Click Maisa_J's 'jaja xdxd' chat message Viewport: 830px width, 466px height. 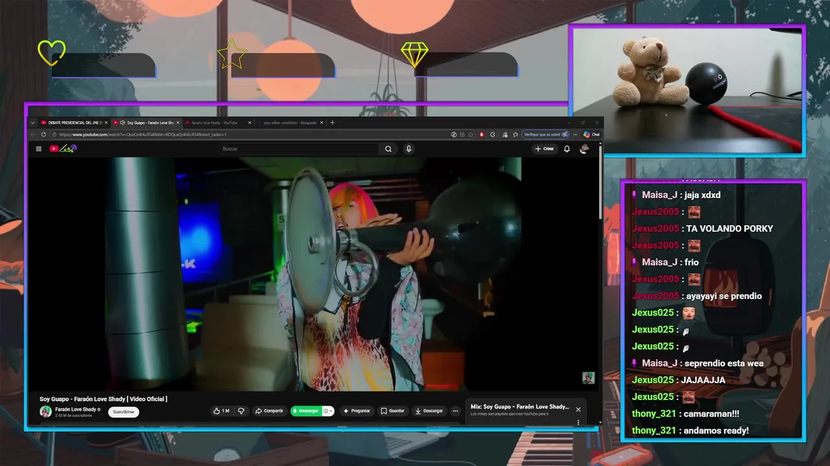pyautogui.click(x=703, y=195)
